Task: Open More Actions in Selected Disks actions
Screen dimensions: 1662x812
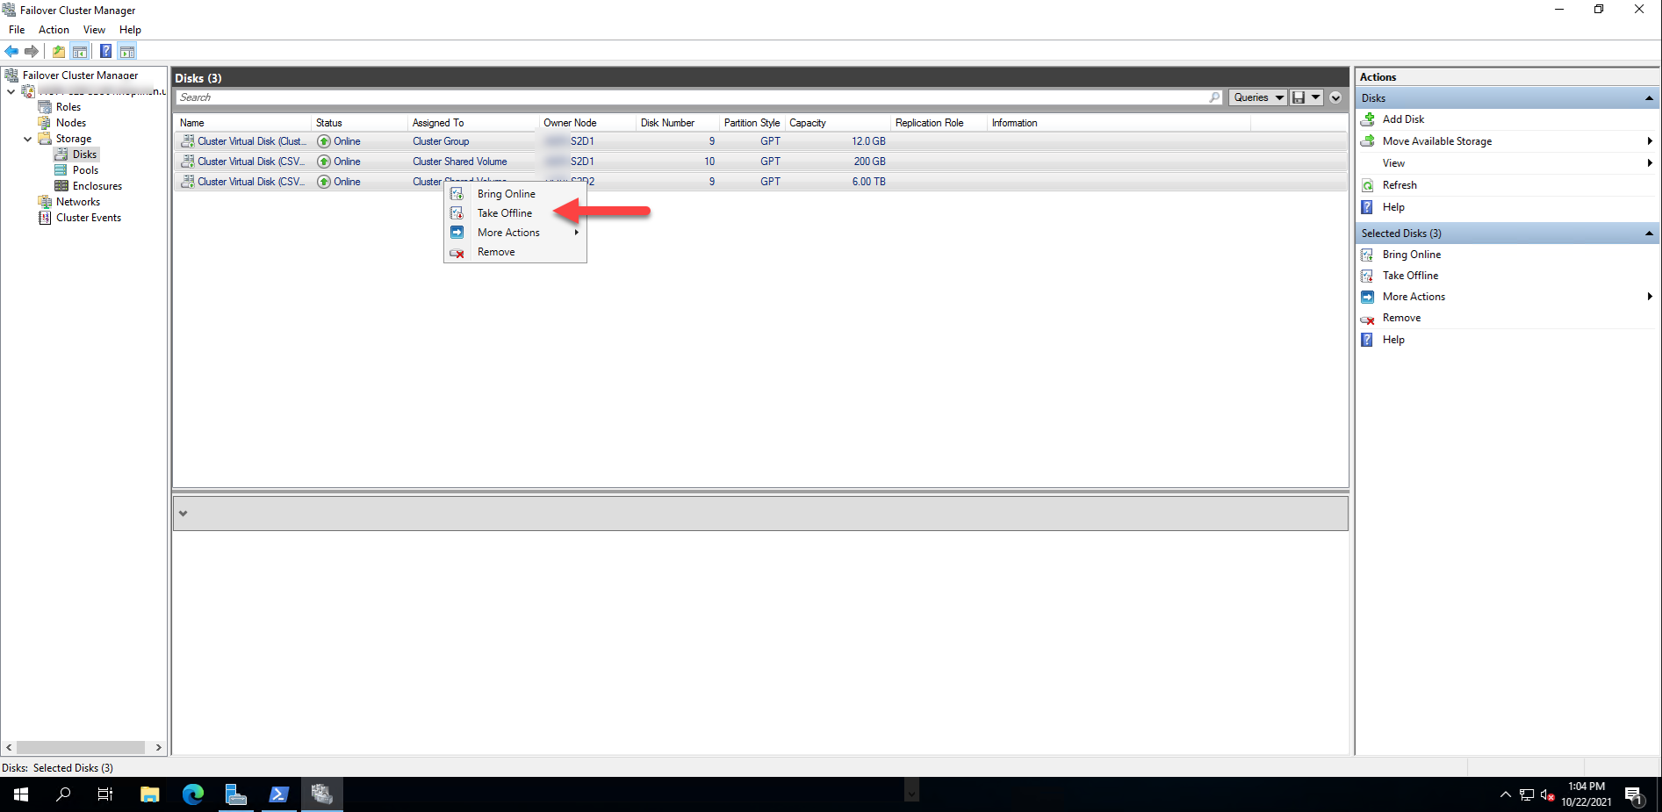Action: point(1507,297)
